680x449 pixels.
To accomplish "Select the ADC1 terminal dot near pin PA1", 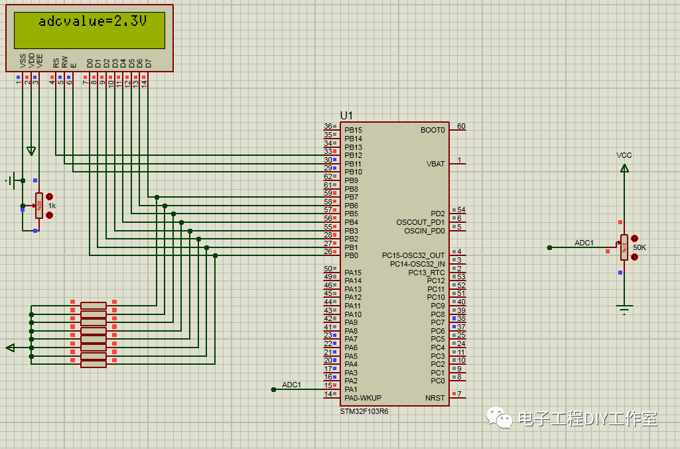I will [273, 389].
